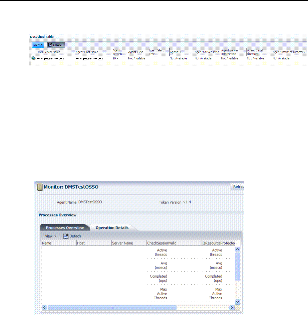
Task: Select example.sample.com in OAM Server Name column
Action: coord(50,58)
